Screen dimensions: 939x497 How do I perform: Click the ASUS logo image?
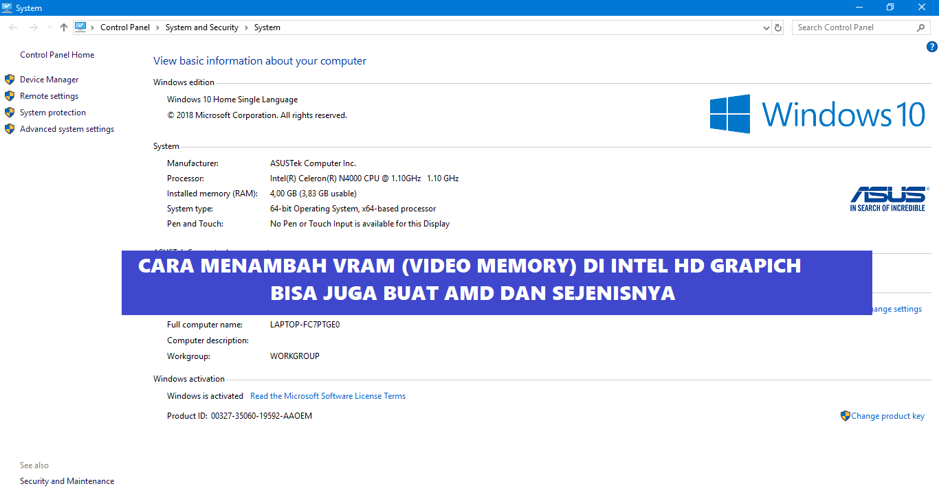pyautogui.click(x=889, y=198)
